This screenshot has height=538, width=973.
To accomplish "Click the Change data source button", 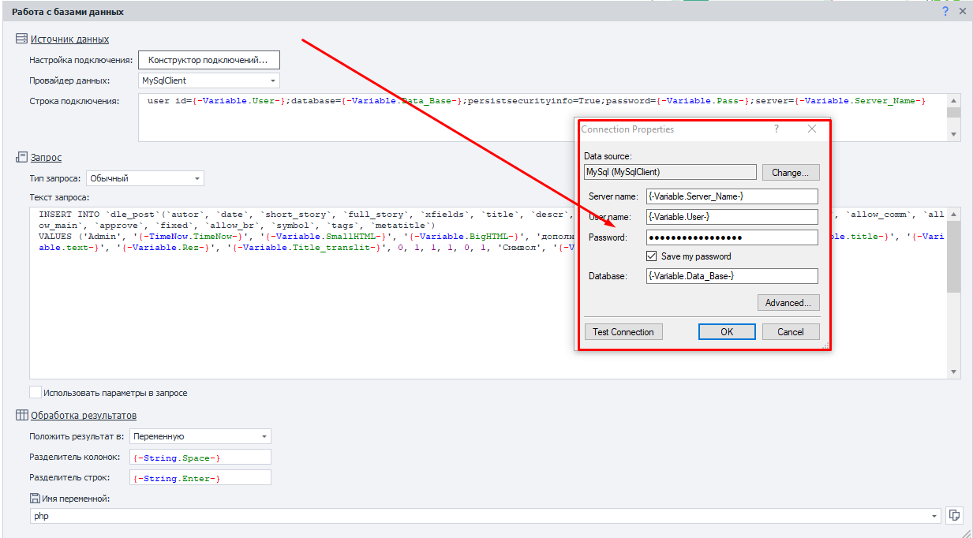I will tap(790, 172).
